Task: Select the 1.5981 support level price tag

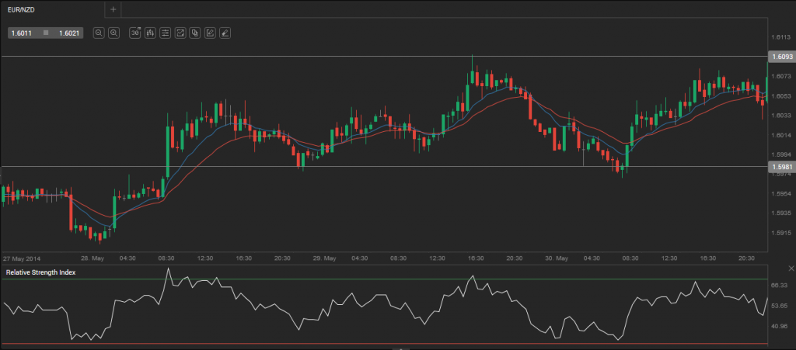Action: point(780,167)
